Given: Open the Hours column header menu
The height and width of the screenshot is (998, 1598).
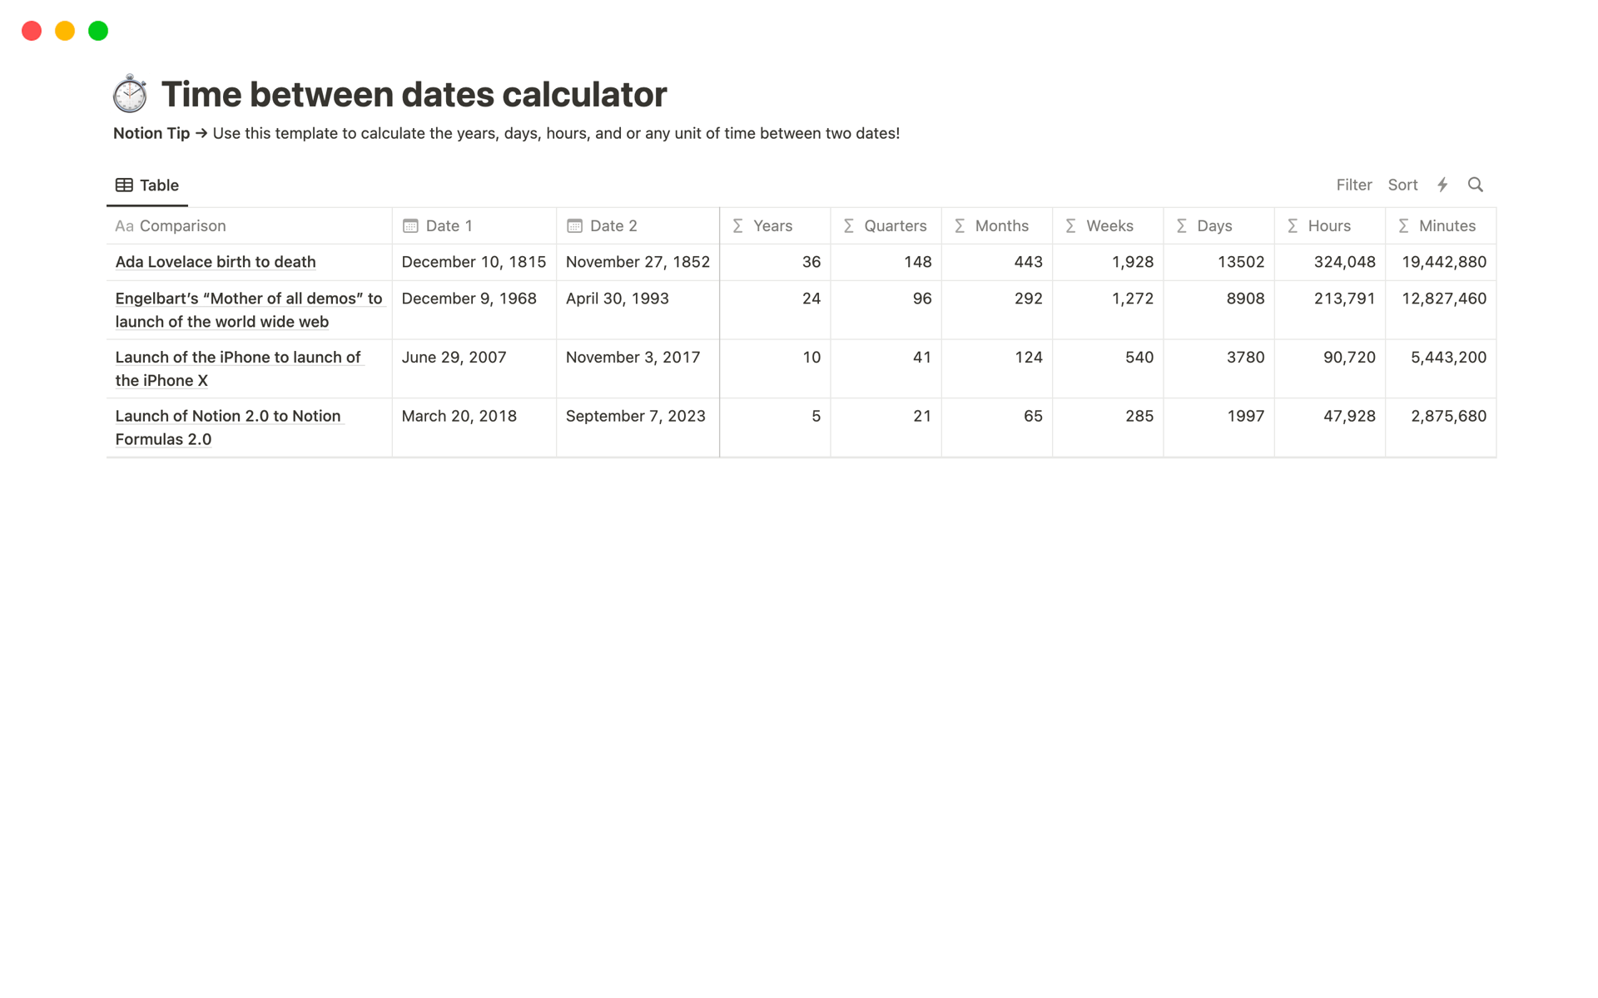Looking at the screenshot, I should tap(1328, 226).
